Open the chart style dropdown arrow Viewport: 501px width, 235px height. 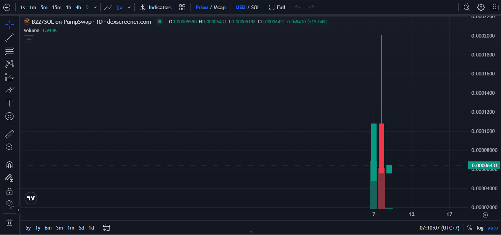pyautogui.click(x=129, y=7)
